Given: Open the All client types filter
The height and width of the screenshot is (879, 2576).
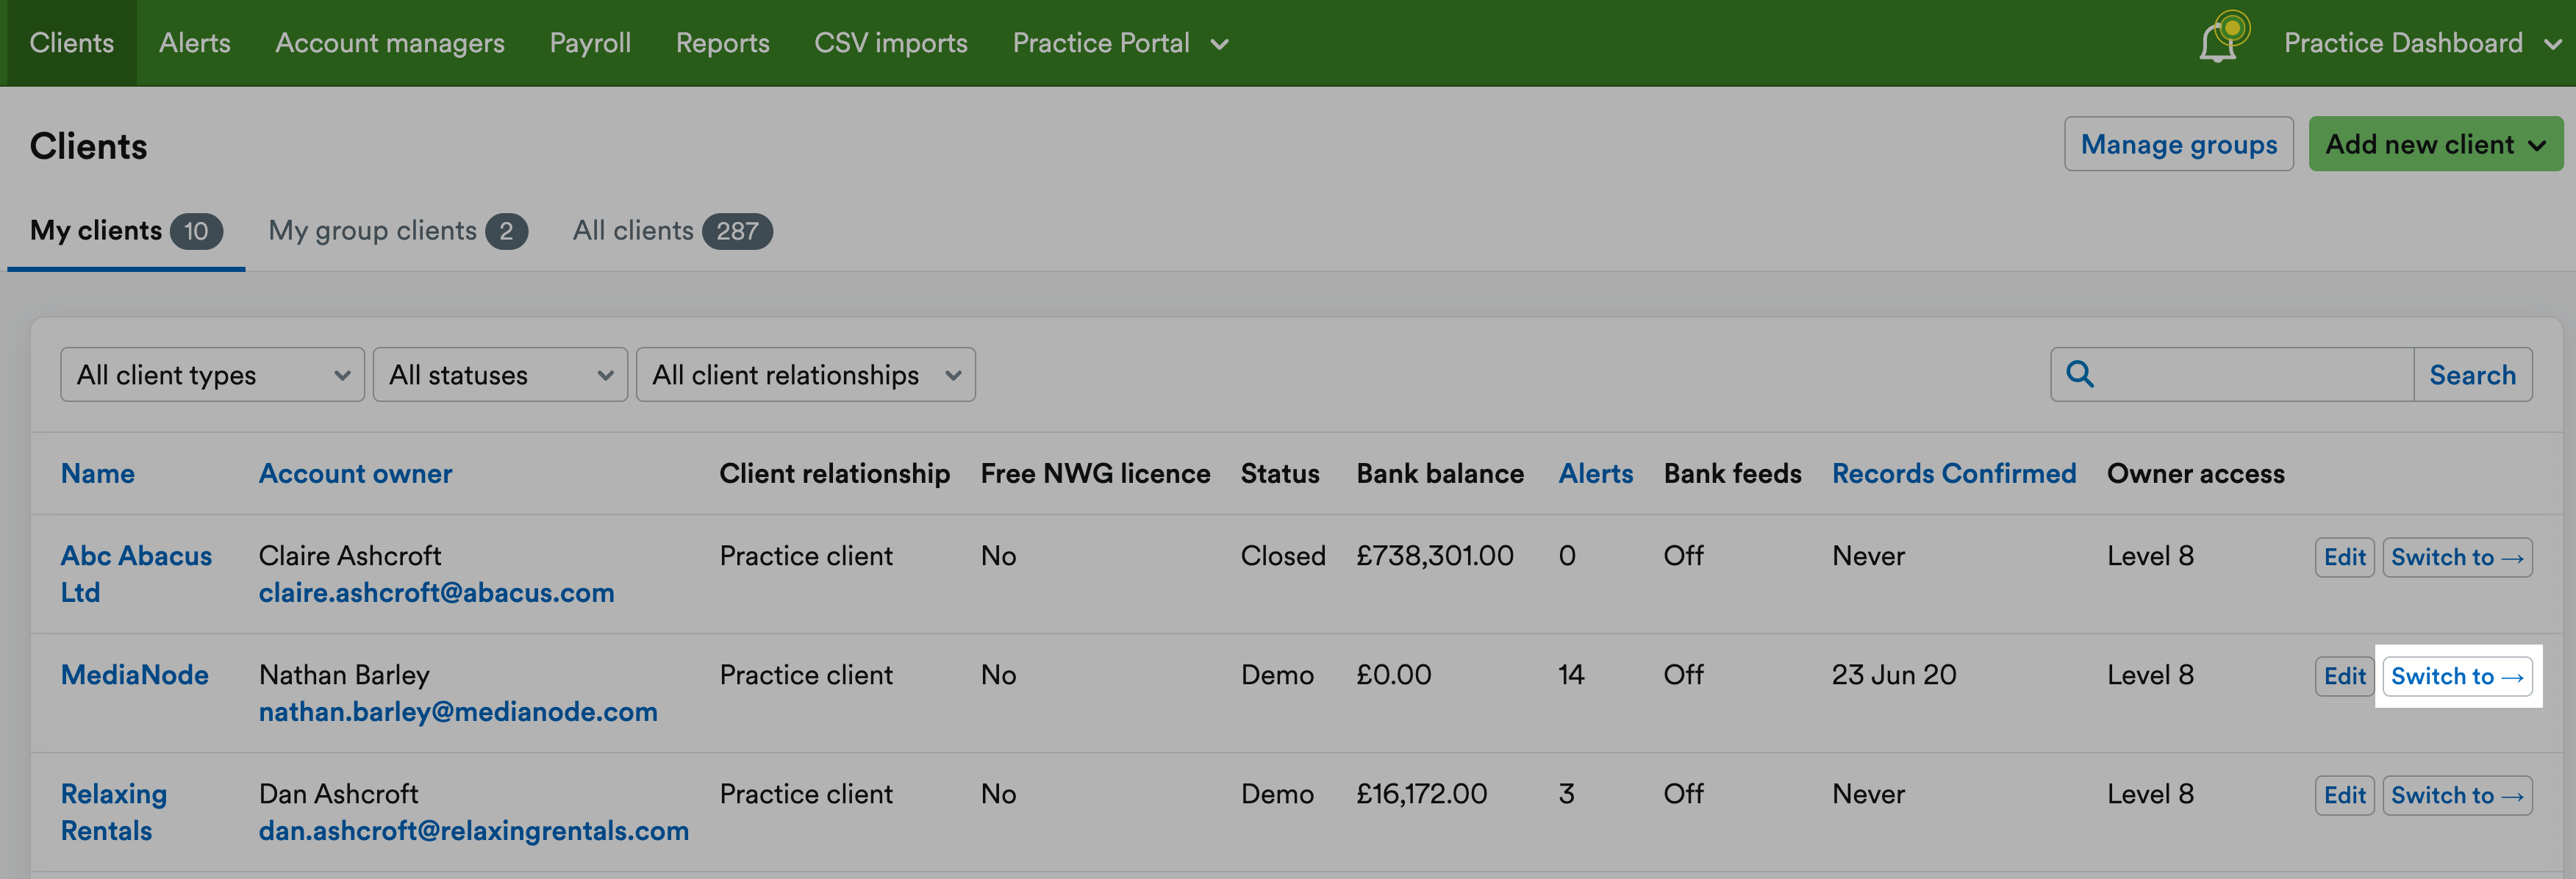Looking at the screenshot, I should point(212,375).
